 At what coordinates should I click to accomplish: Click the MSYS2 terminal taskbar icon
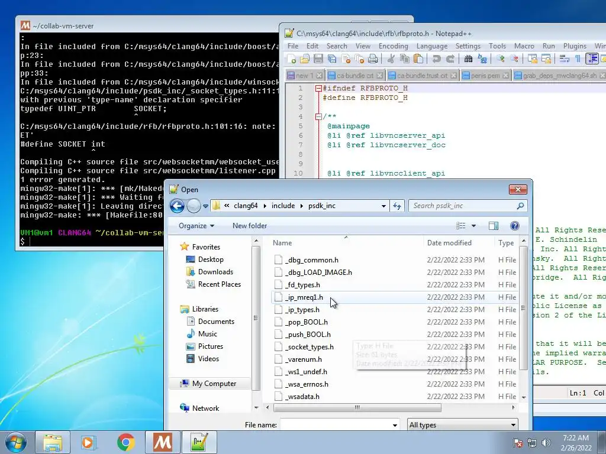point(163,442)
